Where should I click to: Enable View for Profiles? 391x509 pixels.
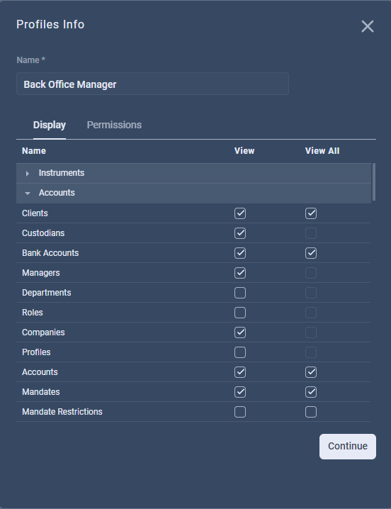pos(240,352)
